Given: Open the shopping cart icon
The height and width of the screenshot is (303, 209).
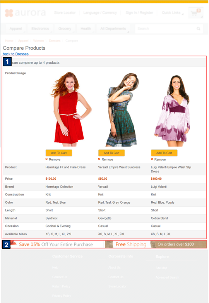Looking at the screenshot, I should (x=195, y=13).
